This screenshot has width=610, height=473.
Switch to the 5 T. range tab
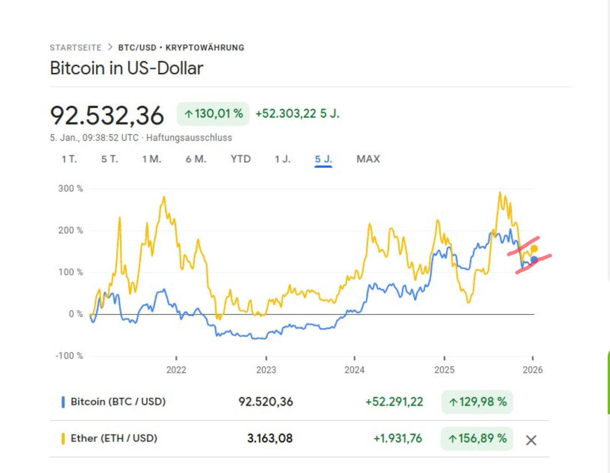click(x=110, y=159)
